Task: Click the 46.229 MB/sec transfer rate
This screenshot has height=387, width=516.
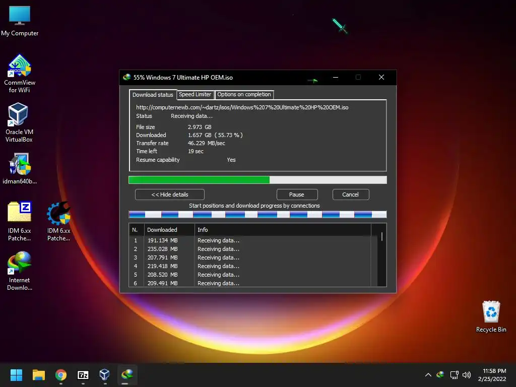Action: [x=207, y=143]
